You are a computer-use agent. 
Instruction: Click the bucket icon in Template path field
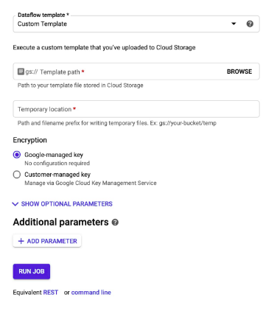(21, 71)
